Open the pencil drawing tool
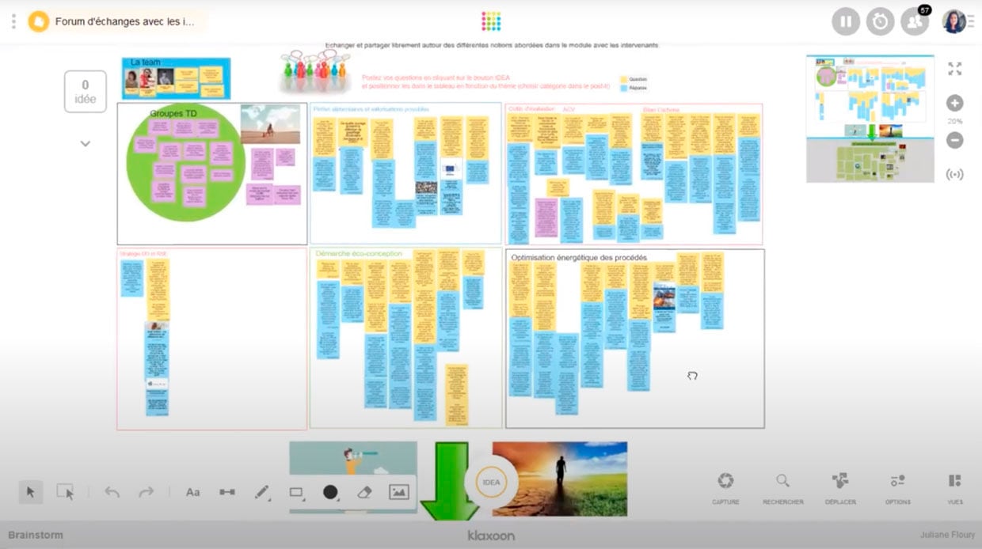The height and width of the screenshot is (549, 982). (x=262, y=492)
